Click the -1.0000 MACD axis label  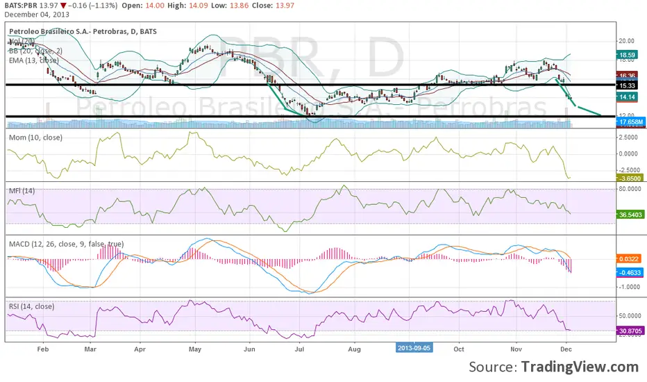point(629,287)
